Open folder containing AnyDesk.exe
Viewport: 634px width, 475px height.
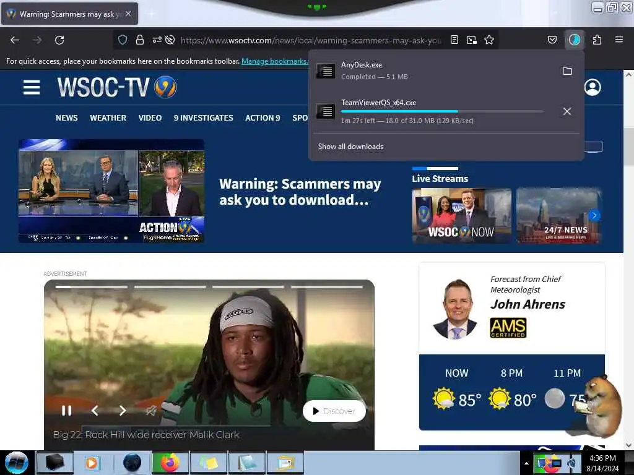click(x=567, y=71)
